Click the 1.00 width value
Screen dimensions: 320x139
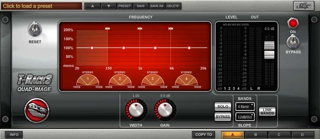(x=136, y=95)
